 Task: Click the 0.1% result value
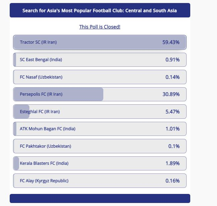[174, 146]
